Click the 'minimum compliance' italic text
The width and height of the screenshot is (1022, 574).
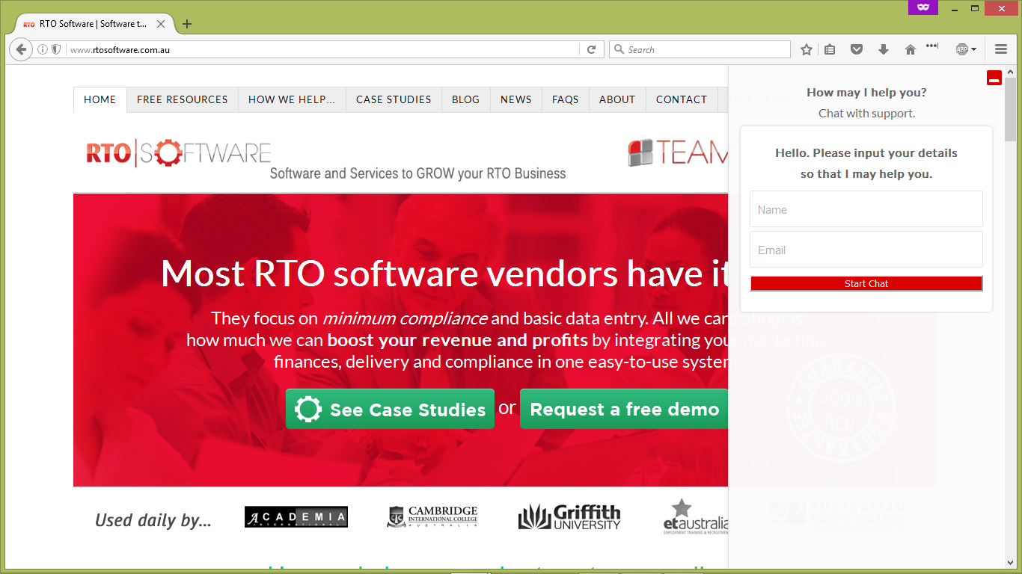tap(405, 318)
